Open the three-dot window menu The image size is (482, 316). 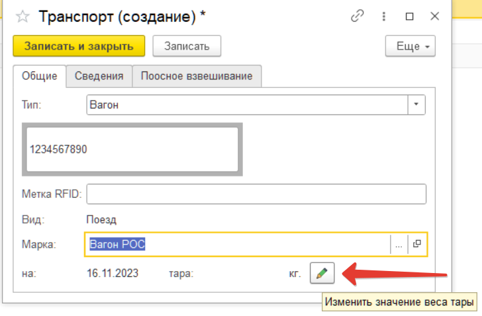384,16
